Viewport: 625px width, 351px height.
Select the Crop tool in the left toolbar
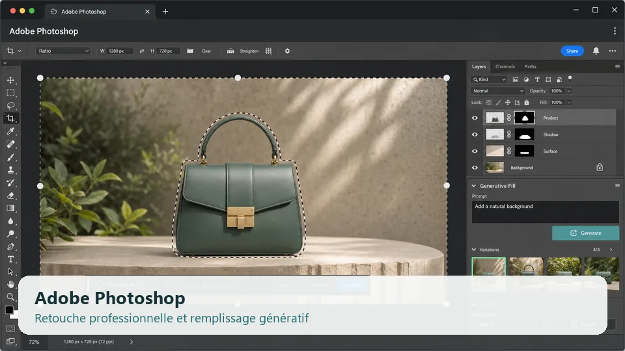coord(11,118)
